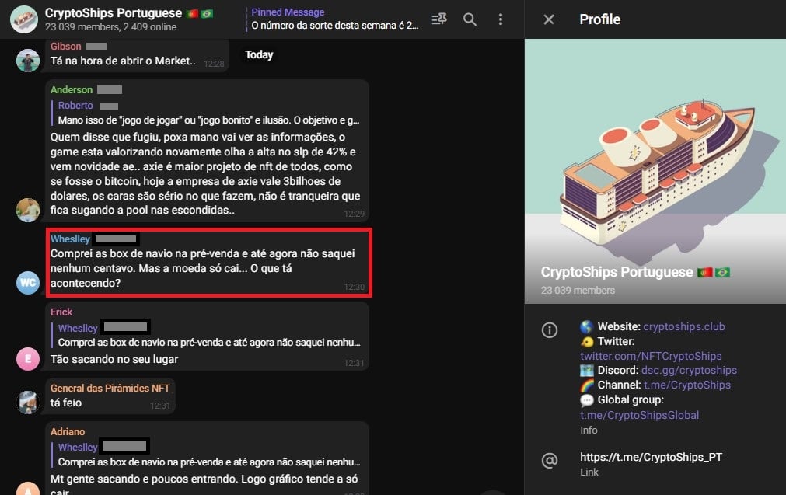Click the 'tá feio' message text
The width and height of the screenshot is (786, 495).
pyautogui.click(x=65, y=403)
